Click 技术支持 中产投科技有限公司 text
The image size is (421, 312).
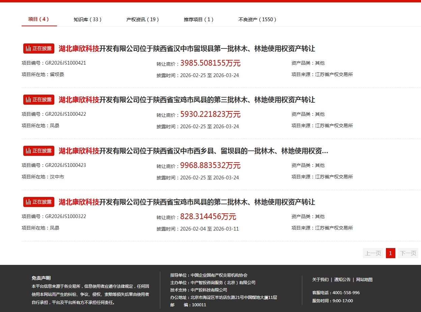199,290
